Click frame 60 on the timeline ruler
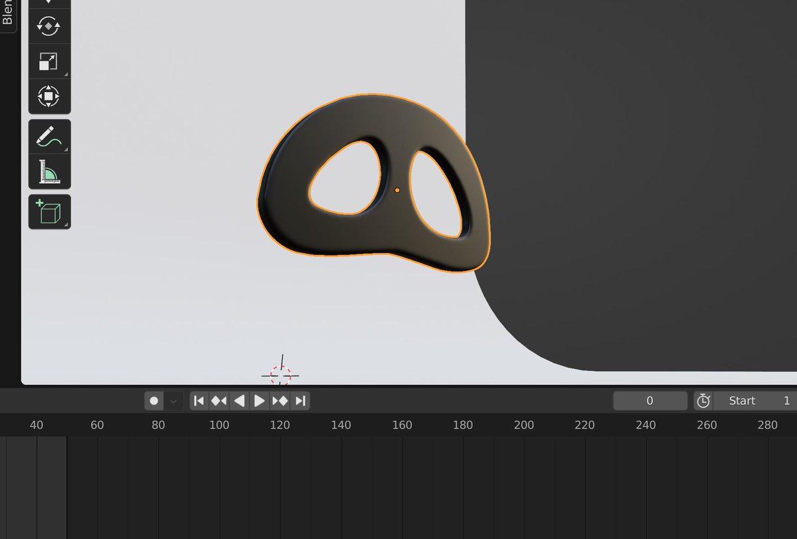Screen dimensions: 797x539 tap(97, 425)
